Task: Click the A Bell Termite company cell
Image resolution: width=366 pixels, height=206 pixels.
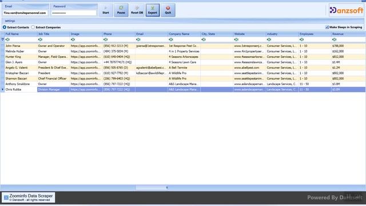Action: tap(184, 68)
